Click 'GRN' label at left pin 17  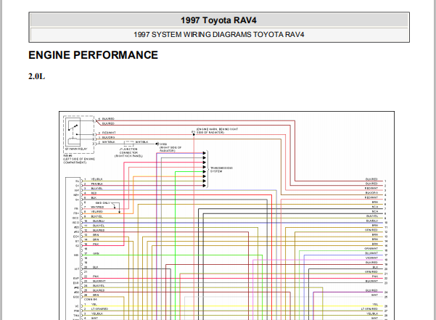click(96, 253)
